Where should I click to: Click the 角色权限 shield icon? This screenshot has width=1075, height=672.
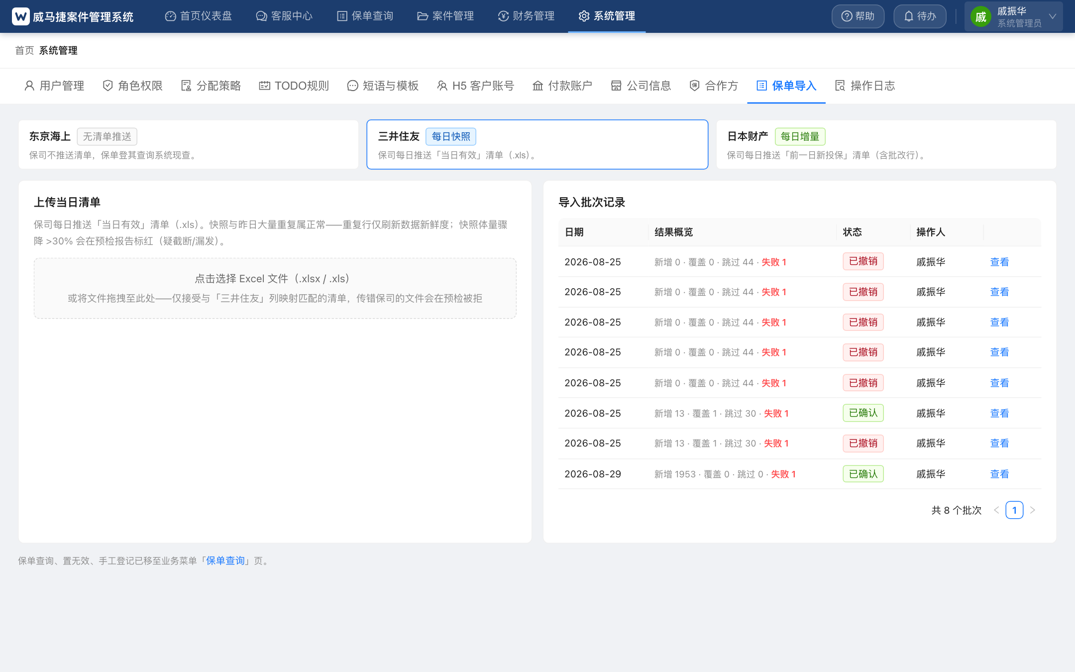click(x=107, y=86)
